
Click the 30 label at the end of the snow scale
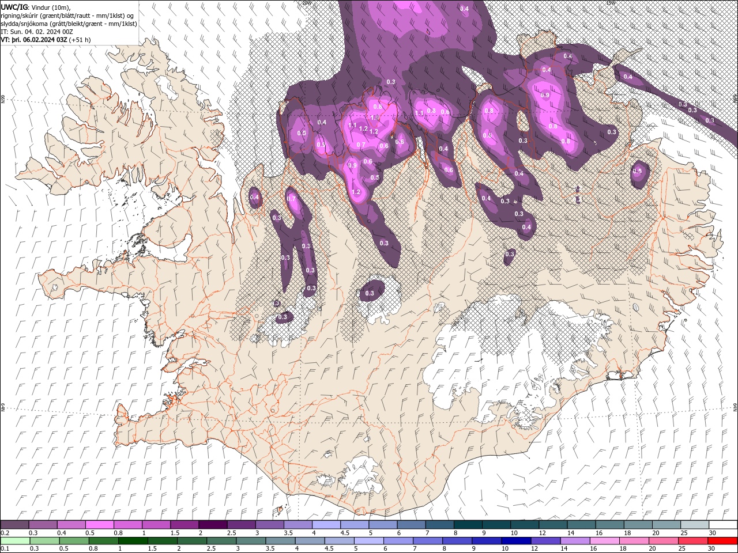(712, 533)
